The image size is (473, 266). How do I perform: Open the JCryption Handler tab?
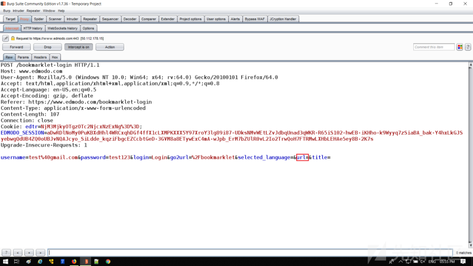[x=283, y=19]
